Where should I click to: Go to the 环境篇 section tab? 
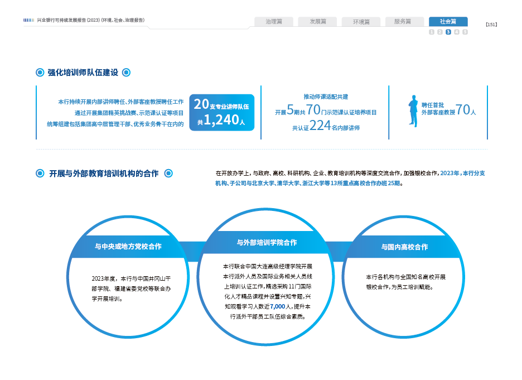coord(361,22)
